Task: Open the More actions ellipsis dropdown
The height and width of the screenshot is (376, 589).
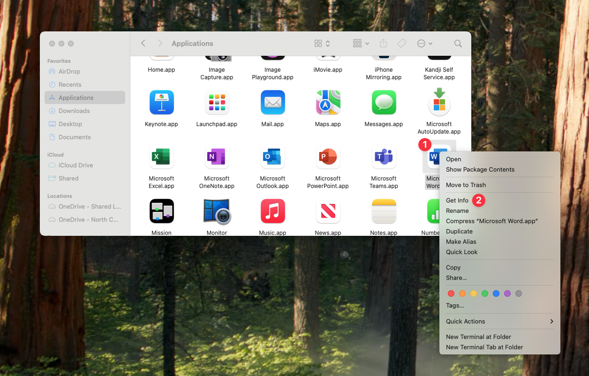Action: [424, 44]
